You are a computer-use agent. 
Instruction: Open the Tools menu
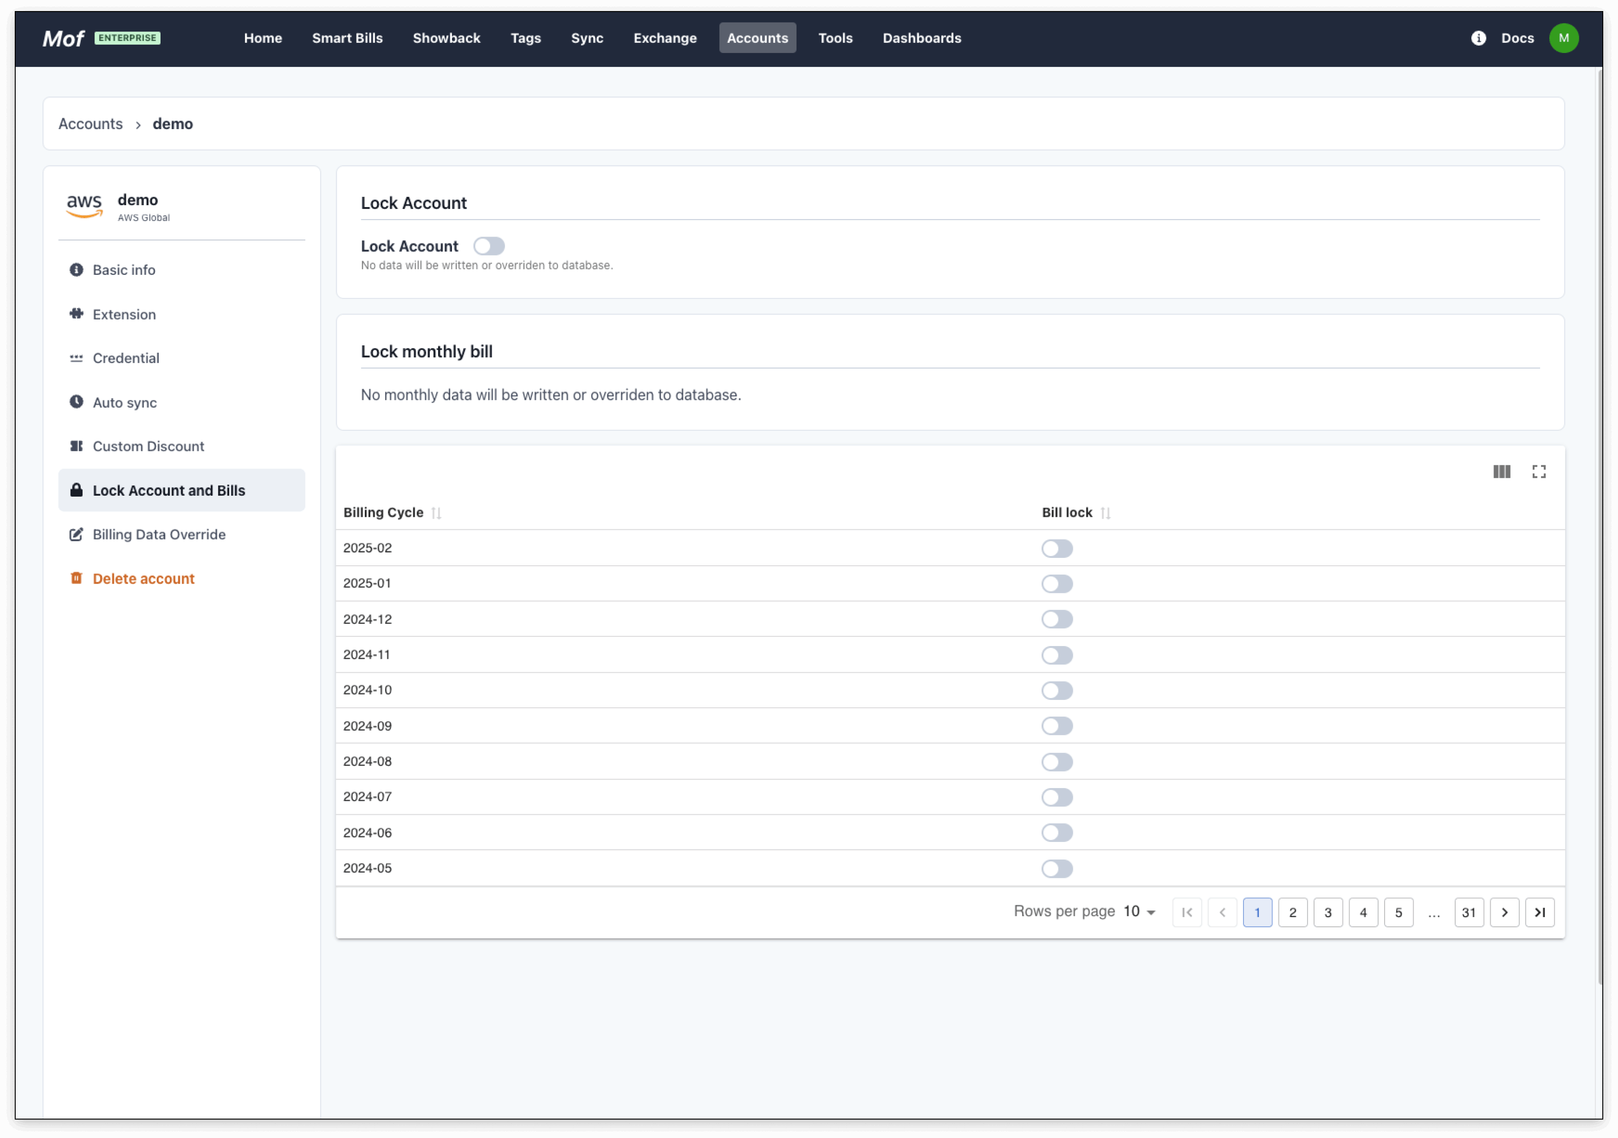point(836,38)
